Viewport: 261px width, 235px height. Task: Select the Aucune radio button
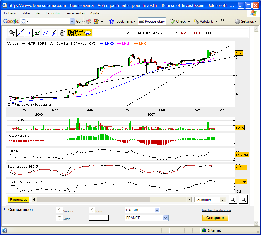(x=59, y=210)
